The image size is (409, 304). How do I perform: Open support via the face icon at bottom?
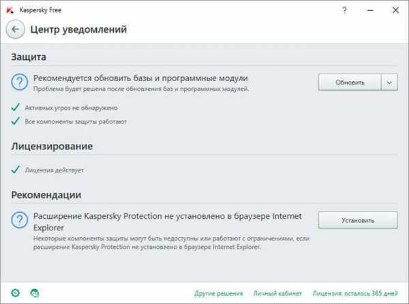point(35,293)
